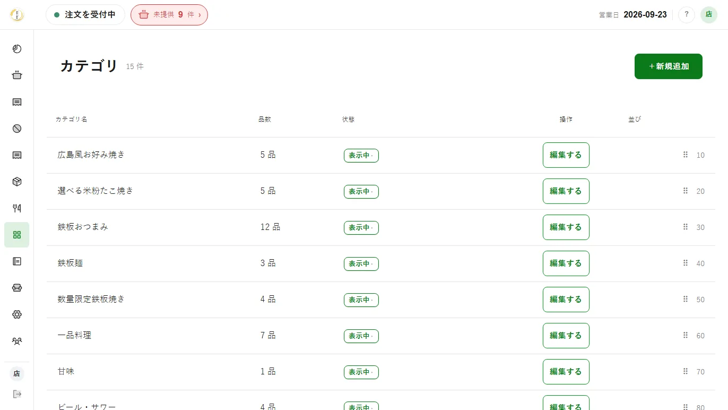Viewport: 728px width, 410px height.
Task: Click 編集する for 一品料理
Action: tap(566, 336)
